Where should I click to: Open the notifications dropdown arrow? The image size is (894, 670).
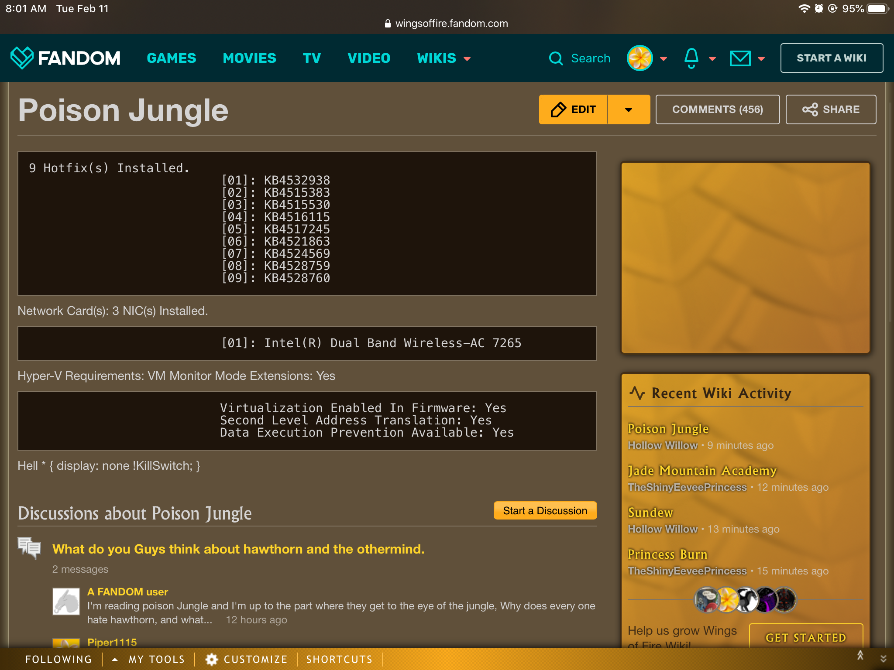pyautogui.click(x=712, y=58)
